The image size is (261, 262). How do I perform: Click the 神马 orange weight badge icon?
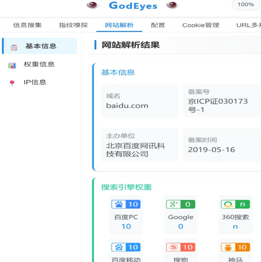[236, 247]
